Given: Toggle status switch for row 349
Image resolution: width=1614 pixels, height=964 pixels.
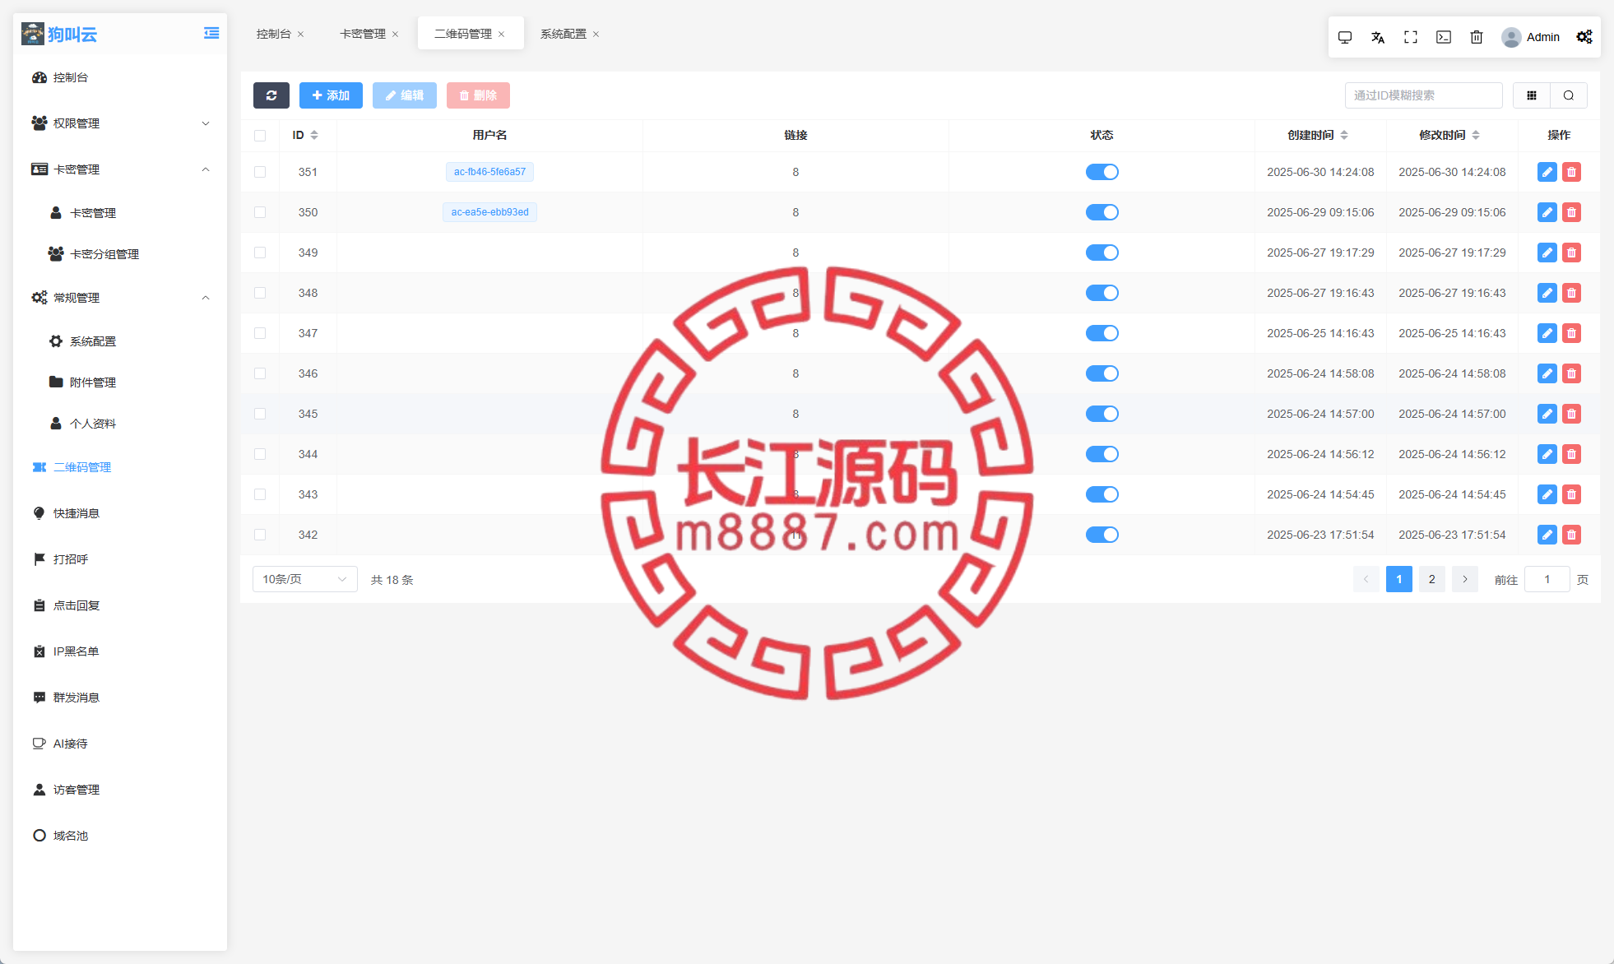Looking at the screenshot, I should pyautogui.click(x=1102, y=253).
